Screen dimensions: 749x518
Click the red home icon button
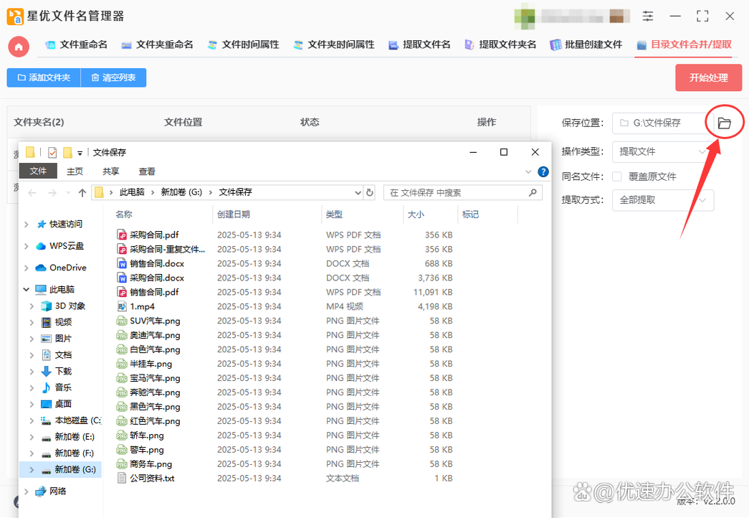pyautogui.click(x=19, y=47)
